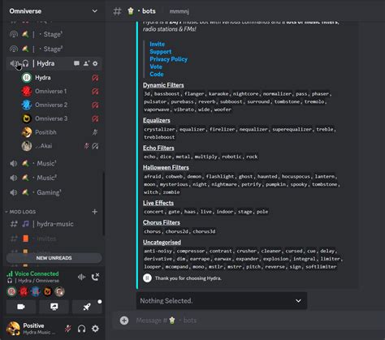
Task: Click Voice Connected status text
Action: pyautogui.click(x=37, y=273)
